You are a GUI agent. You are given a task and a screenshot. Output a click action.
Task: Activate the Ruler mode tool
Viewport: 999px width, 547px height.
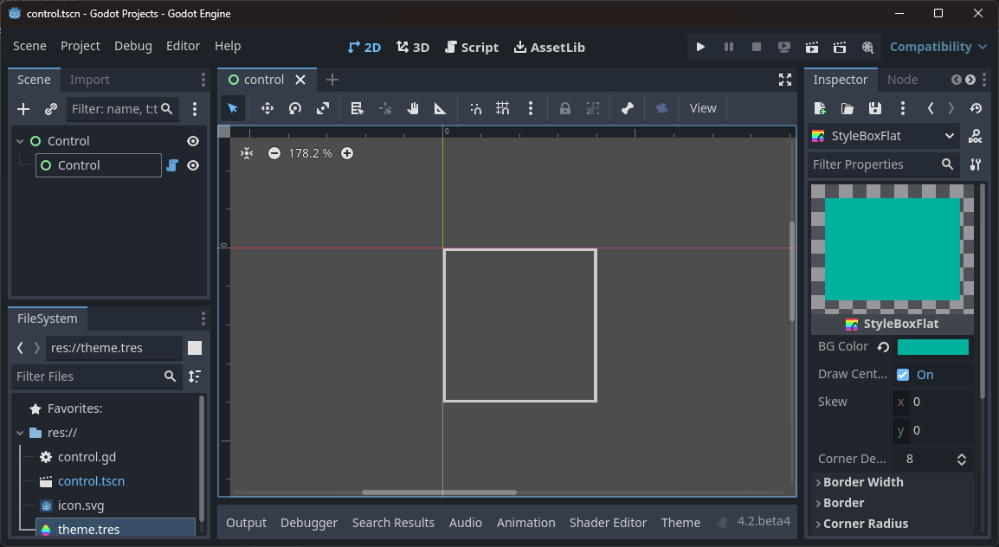coord(441,108)
